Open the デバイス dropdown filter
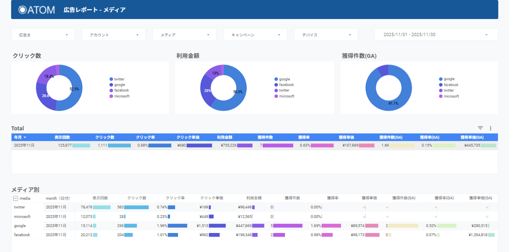This screenshot has width=509, height=252. coord(326,35)
